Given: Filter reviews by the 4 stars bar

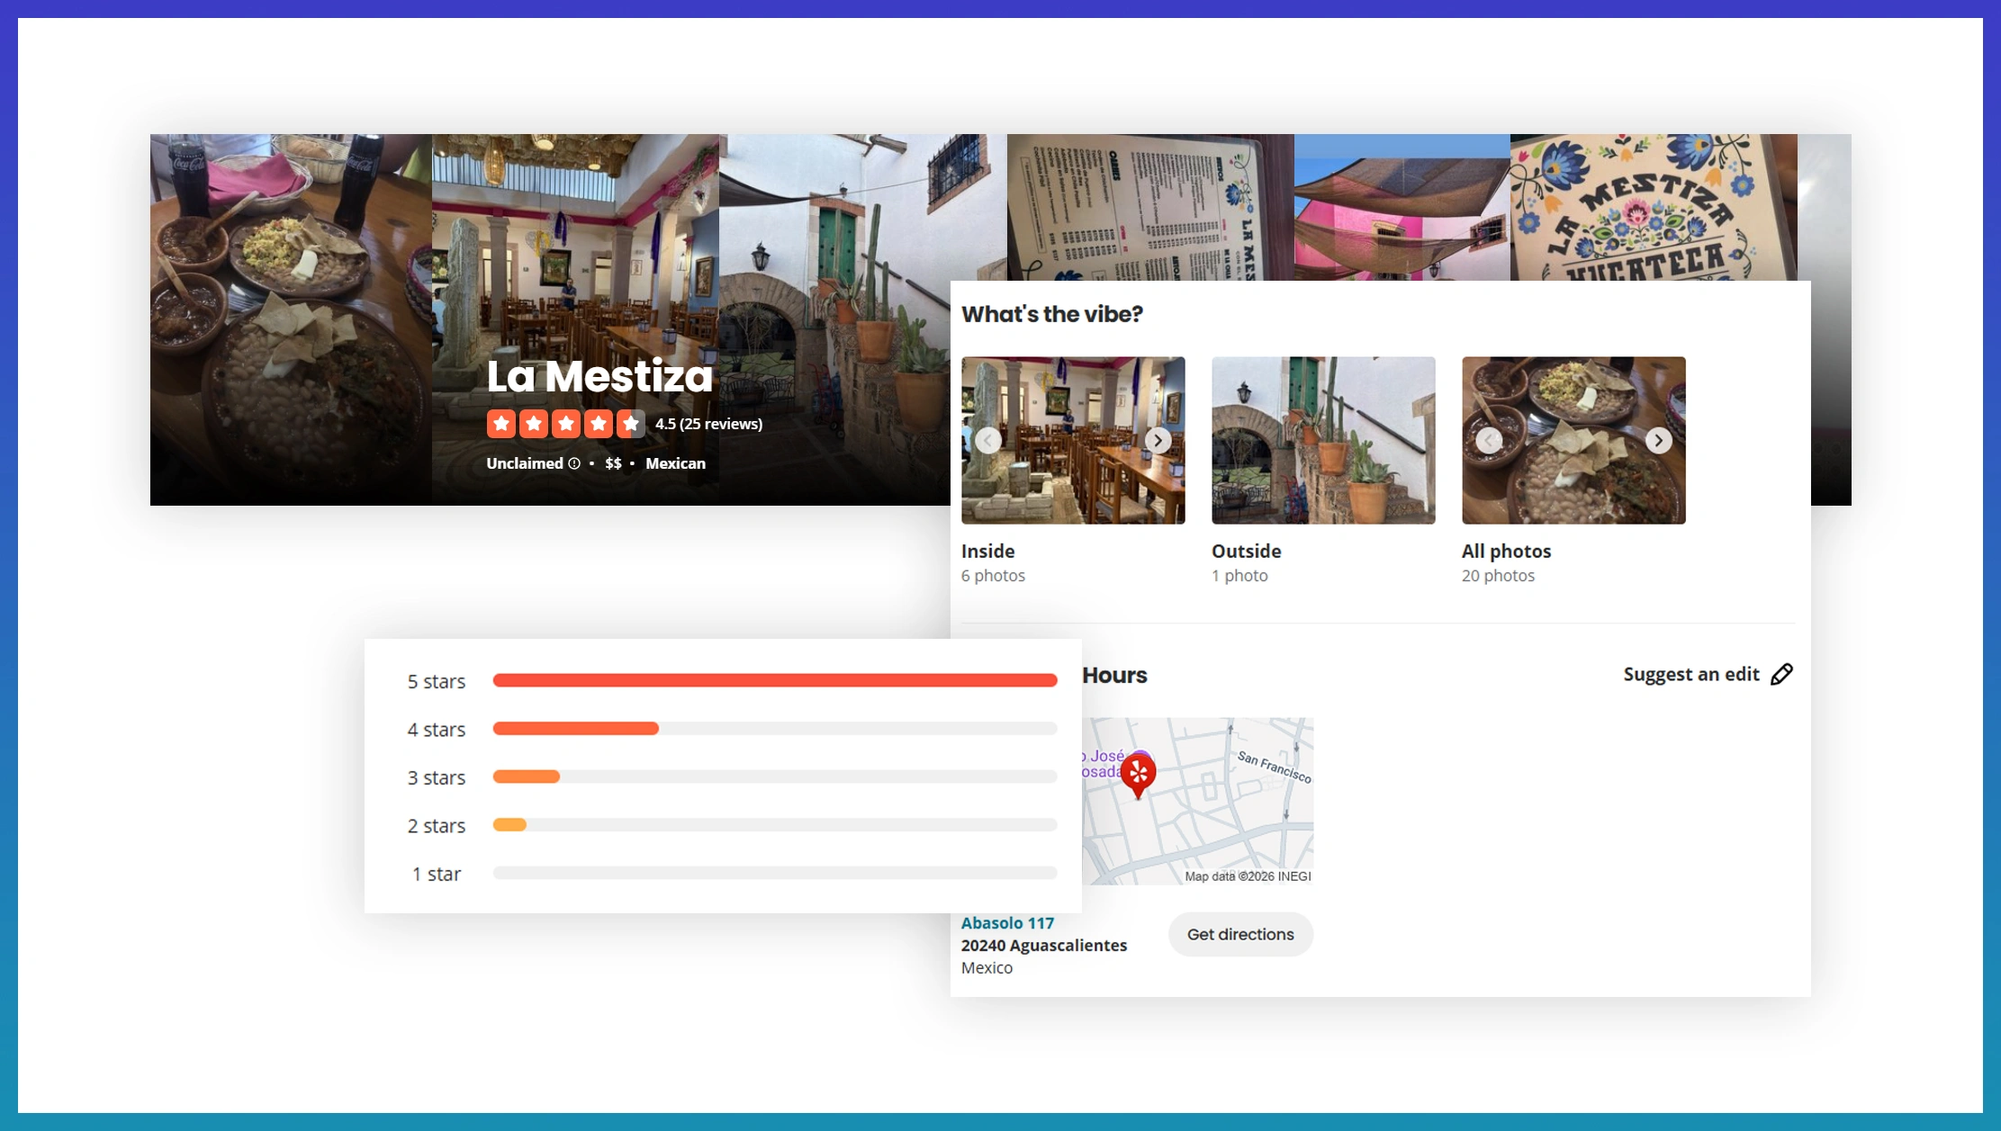Looking at the screenshot, I should (x=774, y=729).
